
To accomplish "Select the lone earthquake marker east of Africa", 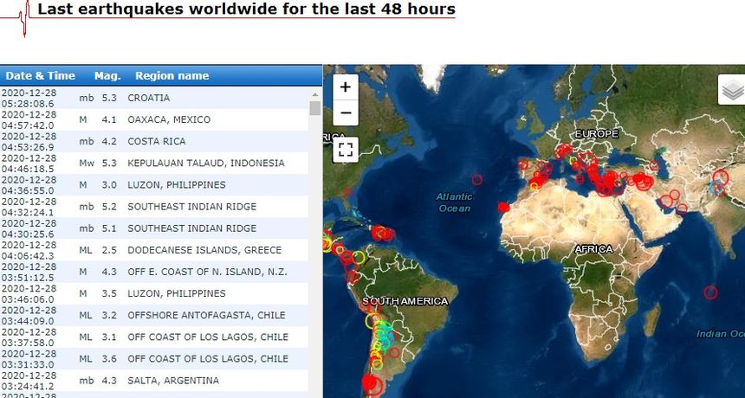I will pyautogui.click(x=711, y=292).
